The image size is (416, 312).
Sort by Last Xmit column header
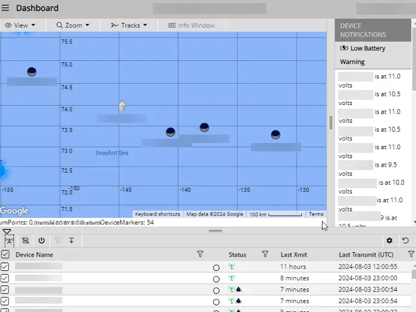(294, 255)
